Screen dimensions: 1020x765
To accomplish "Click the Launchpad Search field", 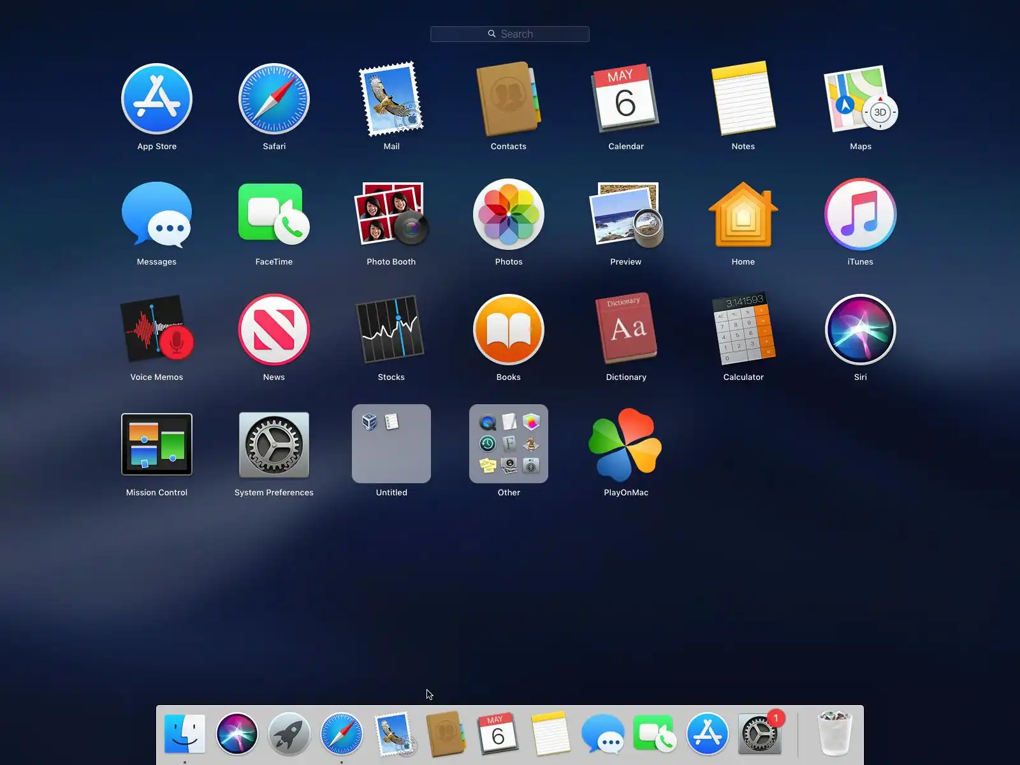I will point(510,34).
